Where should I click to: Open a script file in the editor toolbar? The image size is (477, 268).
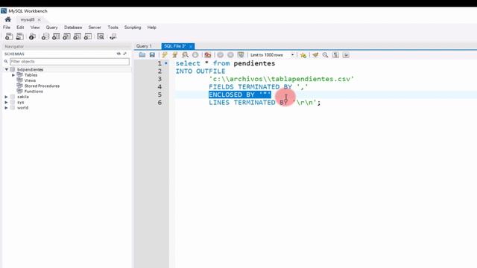click(x=142, y=55)
